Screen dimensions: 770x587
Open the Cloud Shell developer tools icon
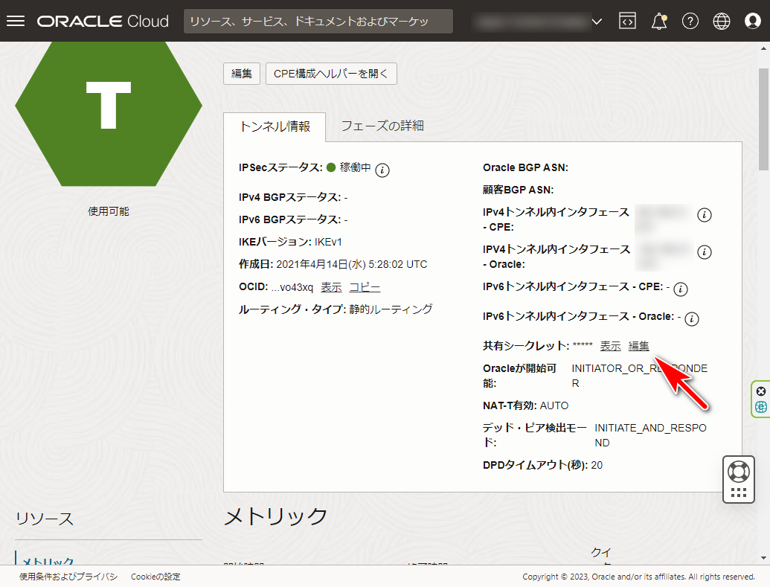coord(627,21)
